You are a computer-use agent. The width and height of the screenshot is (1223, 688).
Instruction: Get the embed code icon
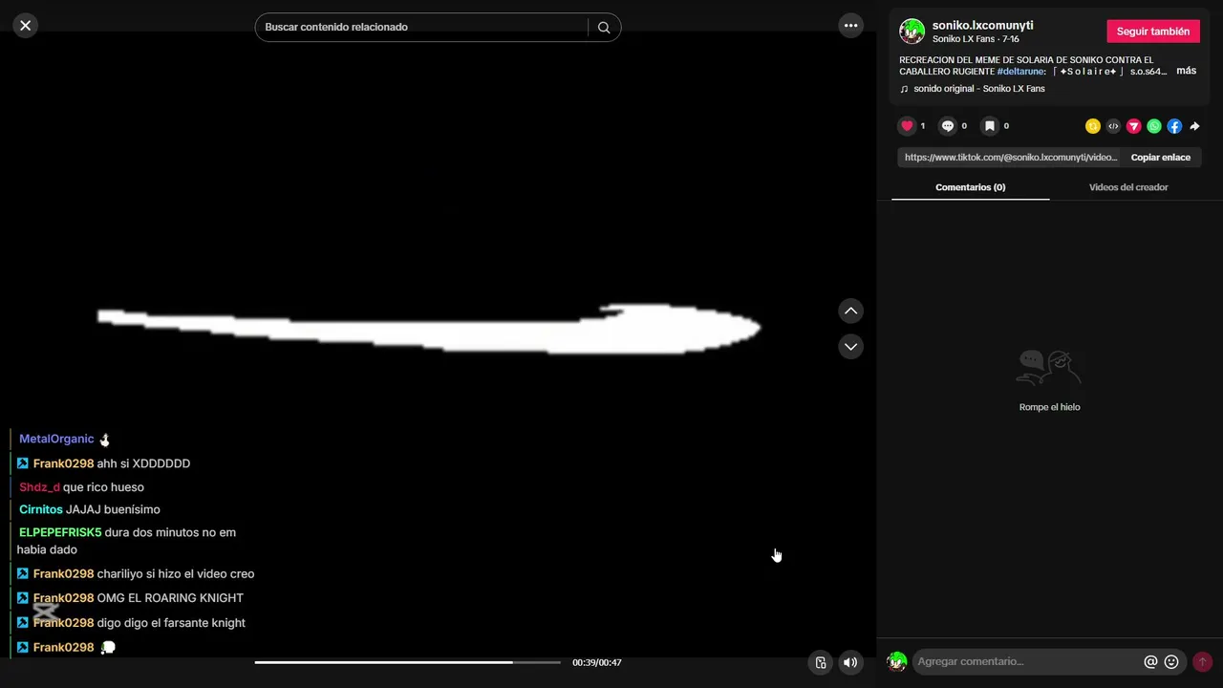pyautogui.click(x=1113, y=126)
